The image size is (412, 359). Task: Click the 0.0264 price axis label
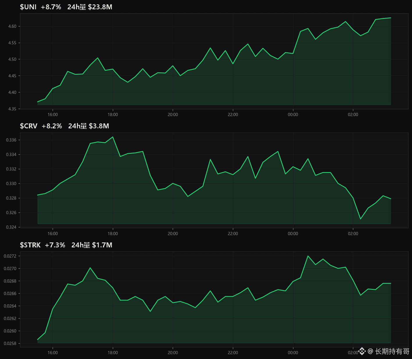click(x=10, y=306)
